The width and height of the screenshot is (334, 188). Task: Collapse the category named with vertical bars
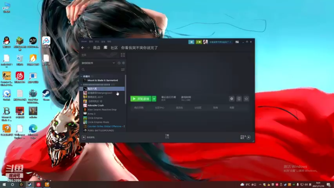81,85
